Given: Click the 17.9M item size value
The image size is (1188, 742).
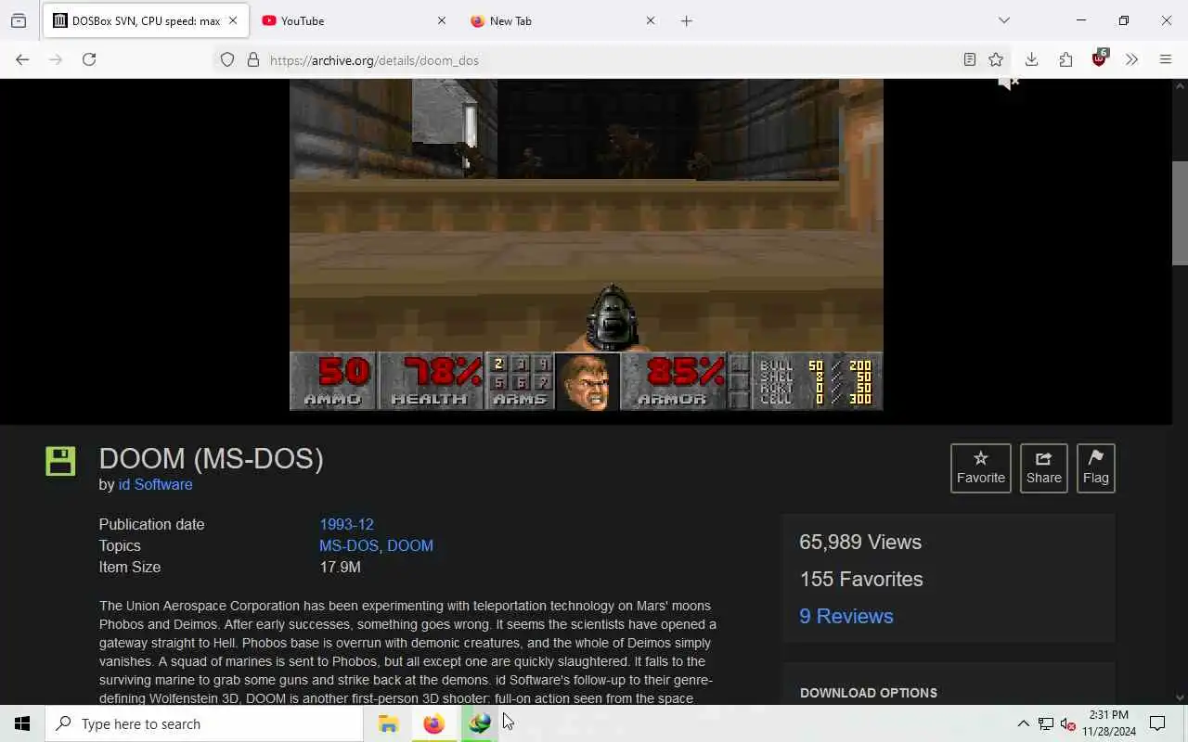Looking at the screenshot, I should 340,567.
